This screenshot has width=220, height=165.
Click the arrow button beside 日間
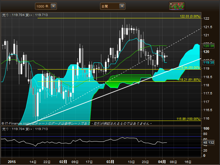coord(122,6)
